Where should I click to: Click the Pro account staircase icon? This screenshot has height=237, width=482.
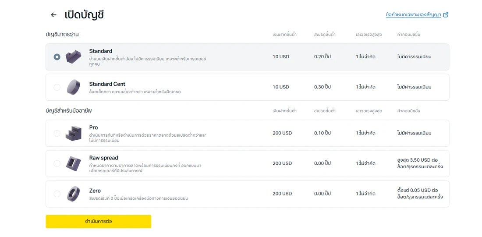(74, 133)
